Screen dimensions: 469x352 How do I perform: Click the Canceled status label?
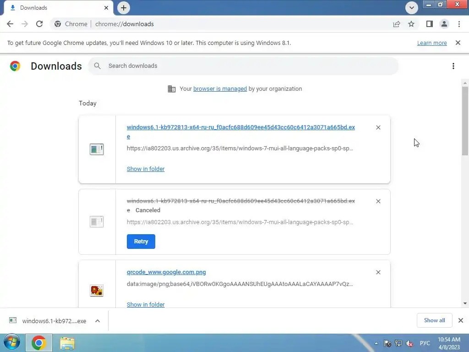pyautogui.click(x=148, y=210)
